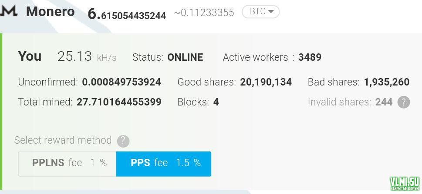This screenshot has height=194, width=422.
Task: Click the converted value ~0.11233355
Action: pos(204,13)
